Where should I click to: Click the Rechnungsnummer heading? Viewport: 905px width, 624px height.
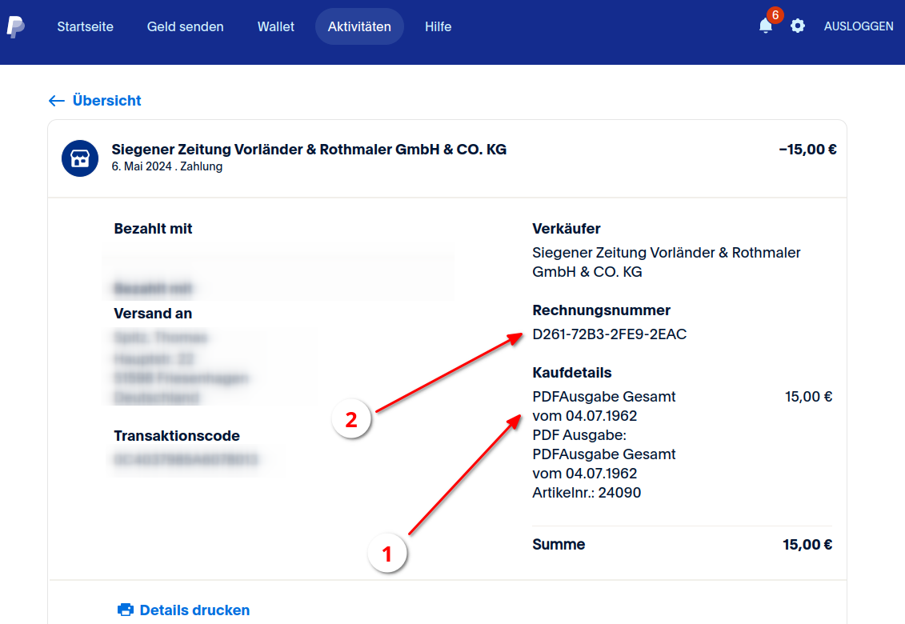602,310
